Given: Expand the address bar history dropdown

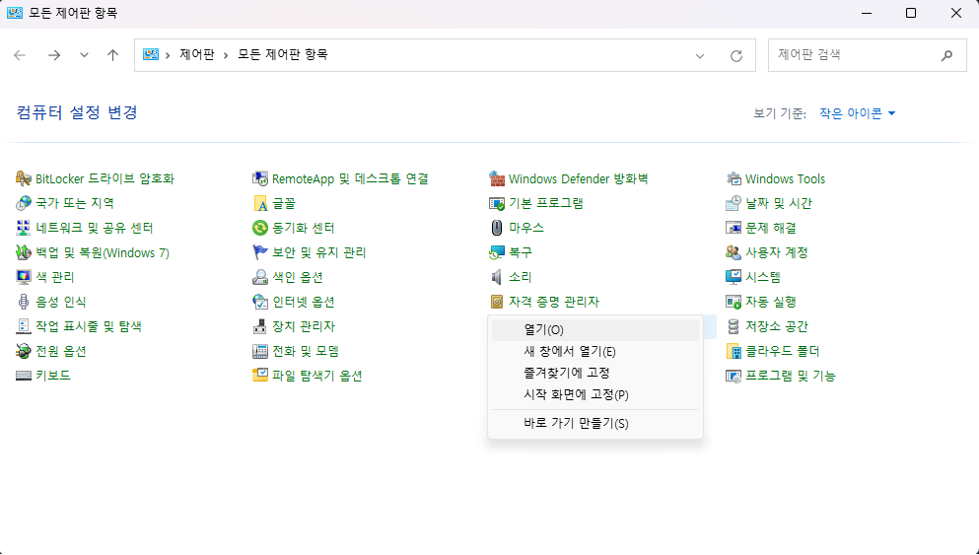Looking at the screenshot, I should point(700,55).
